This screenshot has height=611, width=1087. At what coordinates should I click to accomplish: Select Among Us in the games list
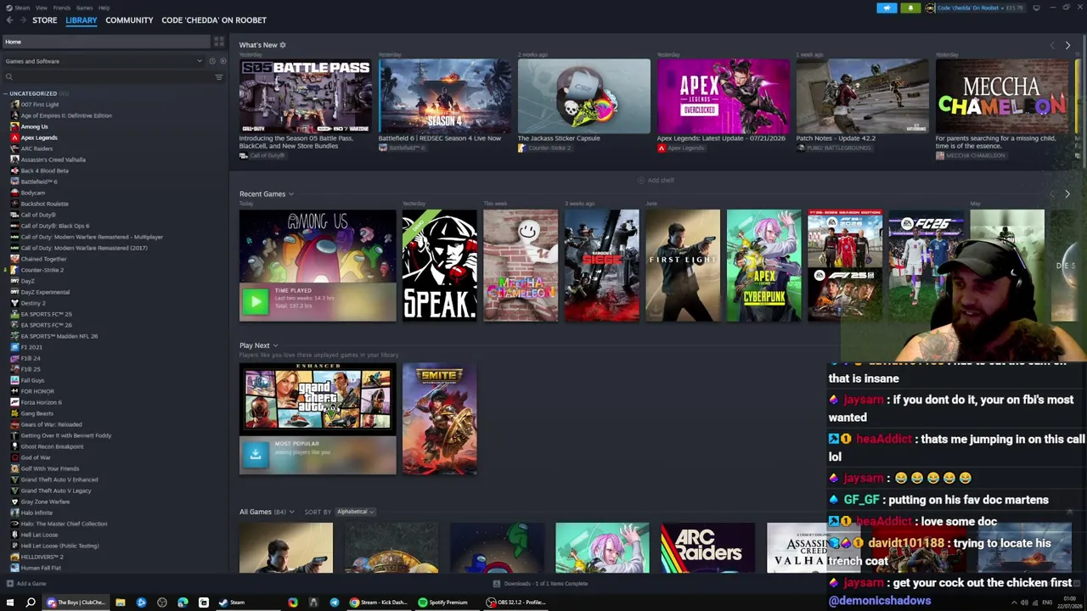point(34,126)
